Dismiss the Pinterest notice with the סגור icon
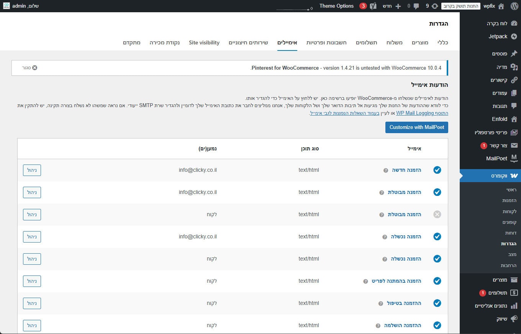Image resolution: width=521 pixels, height=334 pixels. (34, 68)
